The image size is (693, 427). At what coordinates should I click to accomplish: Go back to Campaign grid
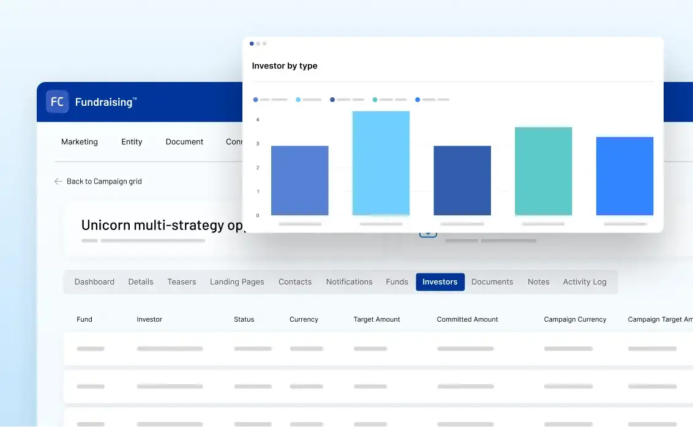pyautogui.click(x=104, y=182)
